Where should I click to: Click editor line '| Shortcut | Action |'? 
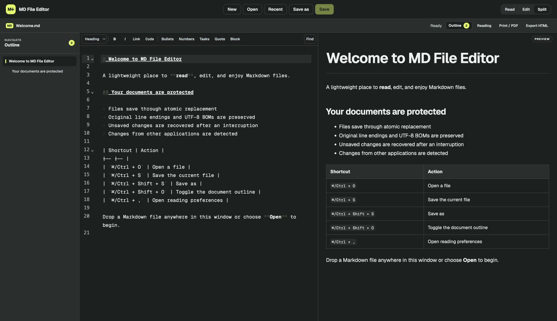(133, 151)
